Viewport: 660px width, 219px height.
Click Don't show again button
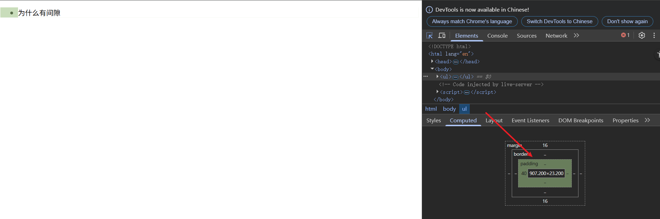click(627, 21)
